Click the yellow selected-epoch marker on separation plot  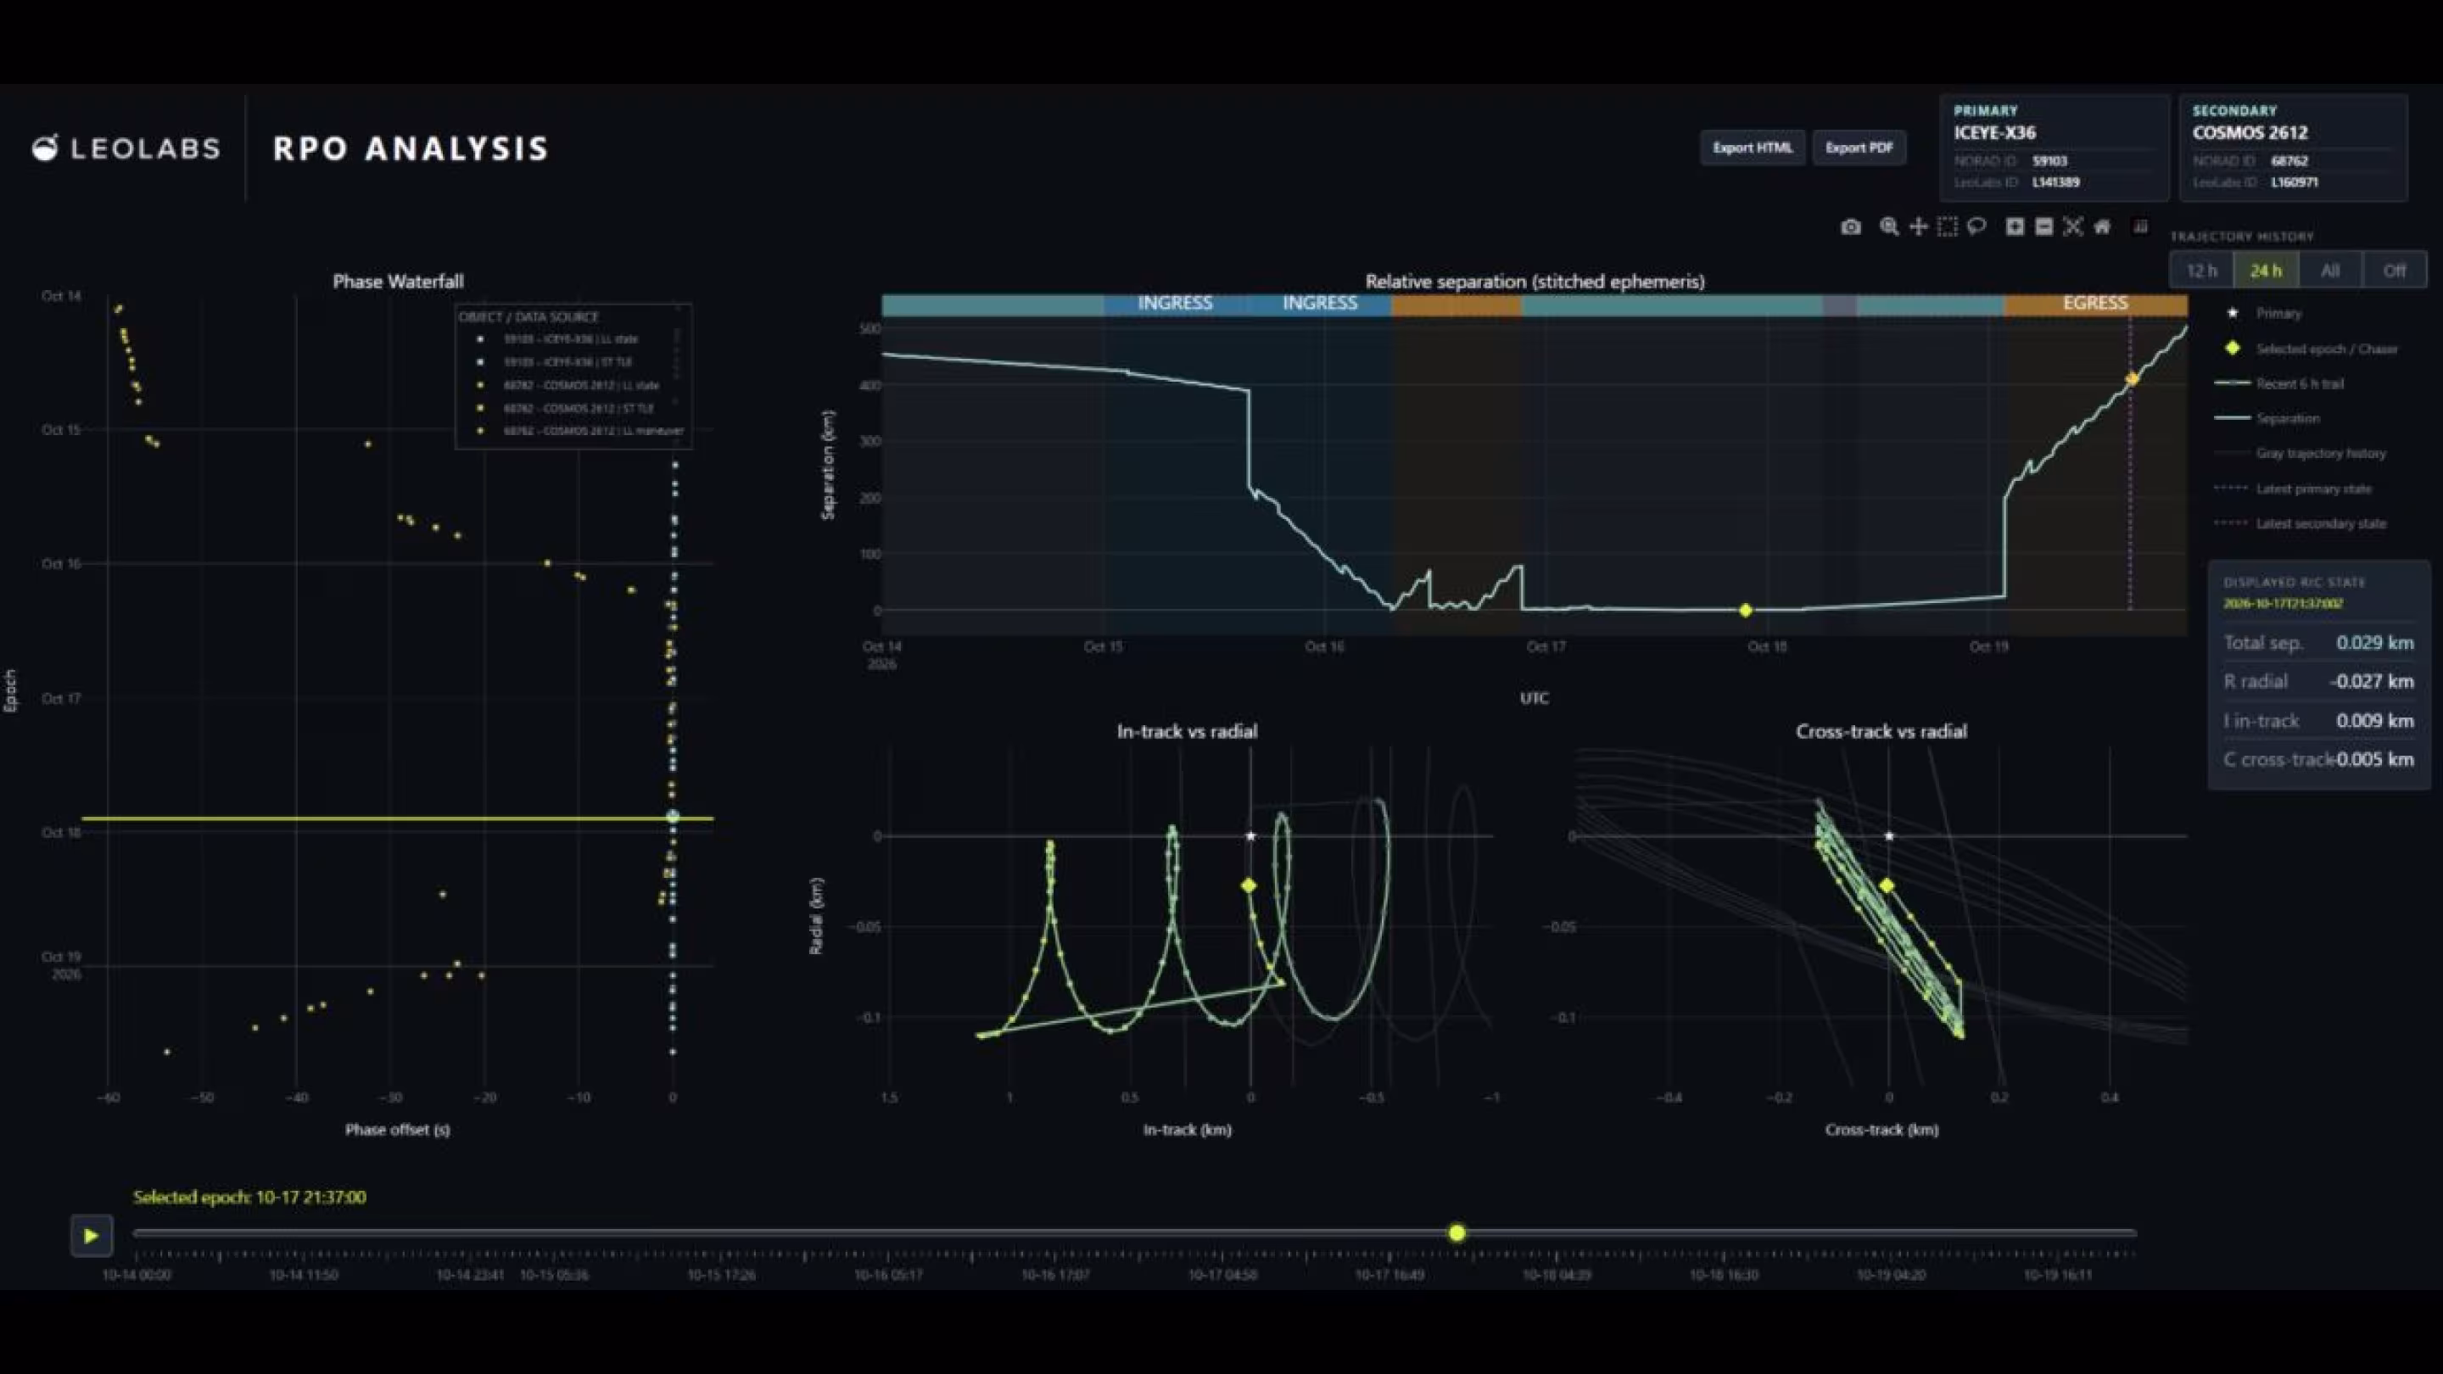[x=1746, y=611]
